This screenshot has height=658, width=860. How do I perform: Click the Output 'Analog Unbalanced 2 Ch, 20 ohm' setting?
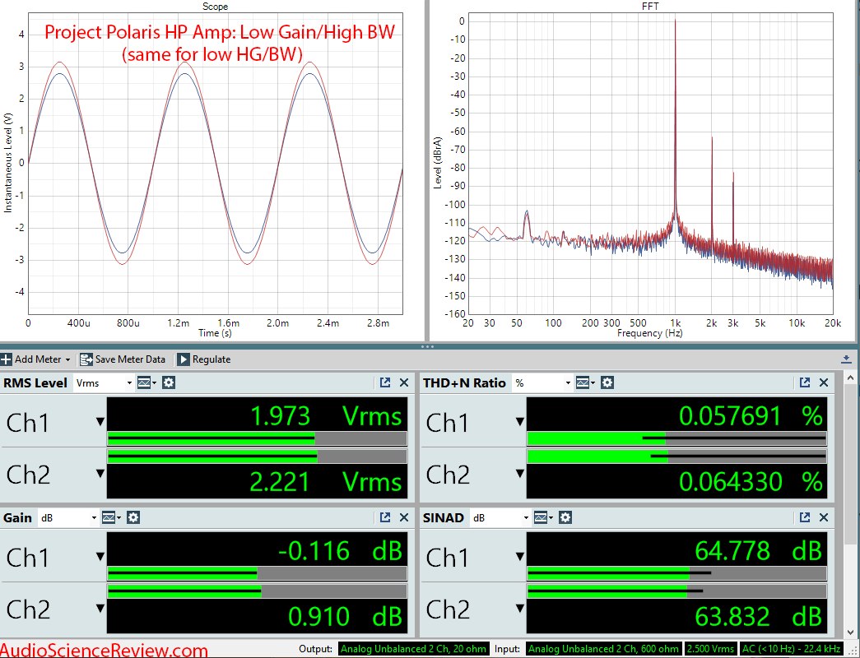414,649
